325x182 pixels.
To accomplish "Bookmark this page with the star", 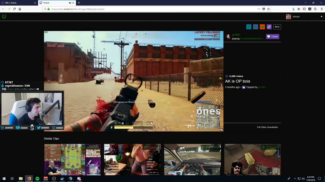I will click(x=268, y=9).
